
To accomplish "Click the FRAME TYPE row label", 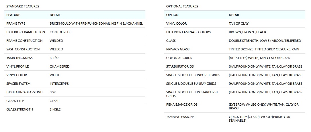I will click(16, 23).
